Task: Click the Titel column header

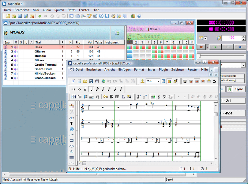Action: (x=47, y=43)
